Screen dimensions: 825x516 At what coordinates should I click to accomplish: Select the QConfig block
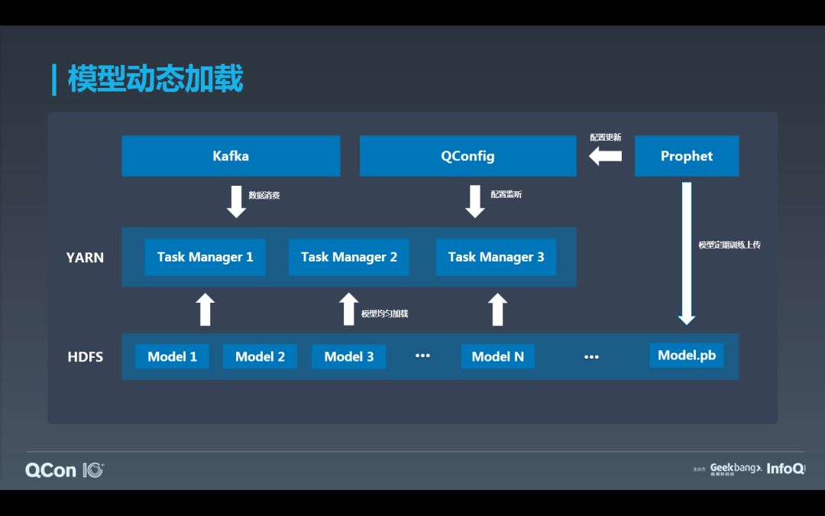[467, 156]
